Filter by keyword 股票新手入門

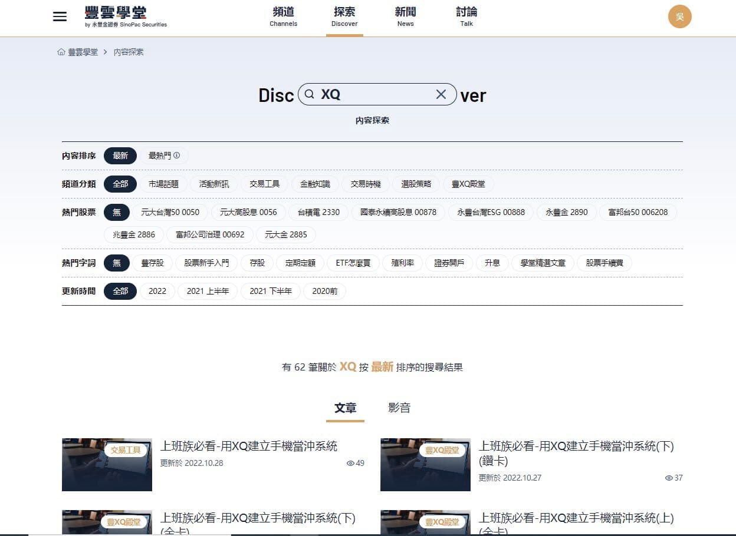click(206, 263)
